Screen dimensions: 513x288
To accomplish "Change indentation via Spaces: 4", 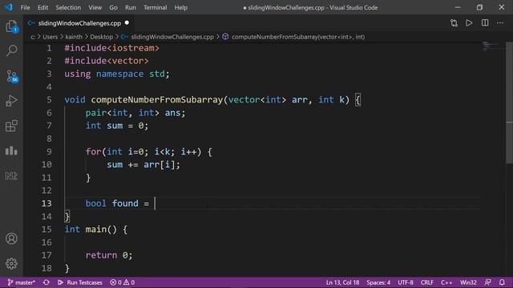I will [378, 282].
